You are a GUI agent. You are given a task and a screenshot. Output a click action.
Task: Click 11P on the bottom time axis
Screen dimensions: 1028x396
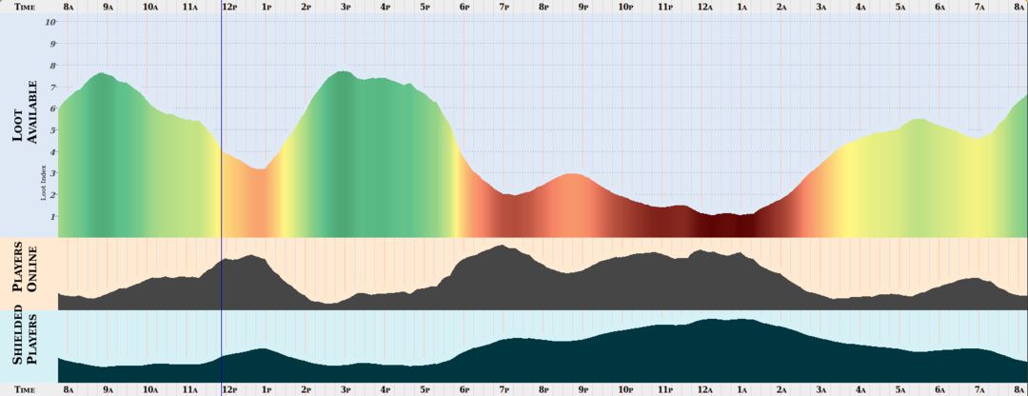pos(664,389)
